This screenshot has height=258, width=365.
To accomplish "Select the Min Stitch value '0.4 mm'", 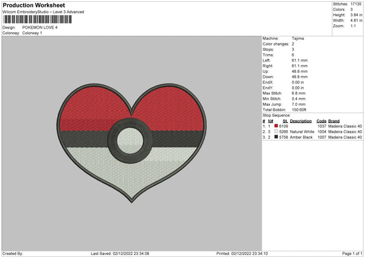I will 299,99.
